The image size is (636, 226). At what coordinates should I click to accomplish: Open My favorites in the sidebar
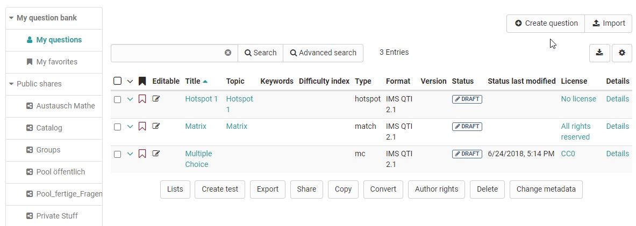(56, 62)
